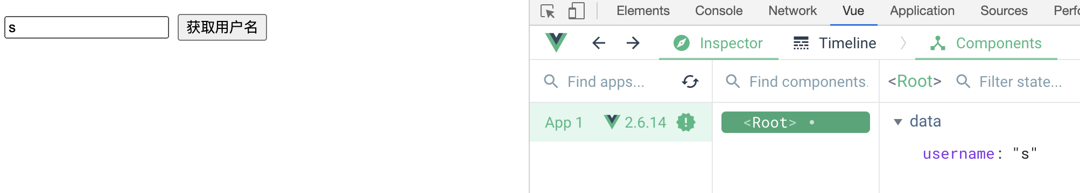Click the 获取用户名 button
The width and height of the screenshot is (1080, 193).
(x=222, y=27)
